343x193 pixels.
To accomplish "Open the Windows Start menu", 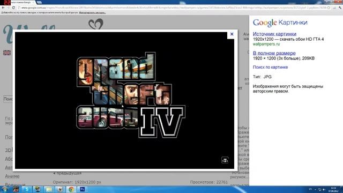I will click(5, 189).
